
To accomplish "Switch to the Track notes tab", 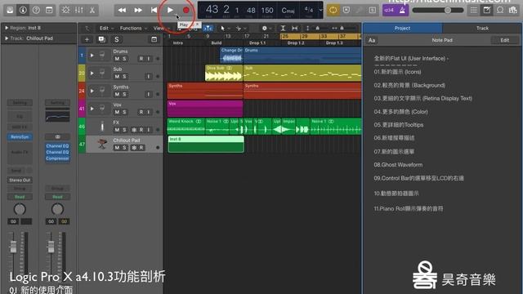I will pyautogui.click(x=482, y=29).
